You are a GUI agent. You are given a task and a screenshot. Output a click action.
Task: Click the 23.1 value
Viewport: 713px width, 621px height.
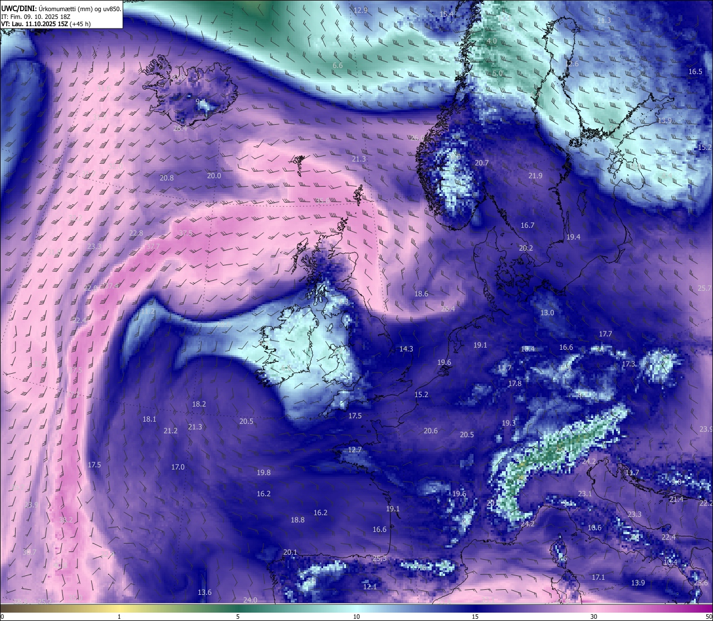point(585,494)
